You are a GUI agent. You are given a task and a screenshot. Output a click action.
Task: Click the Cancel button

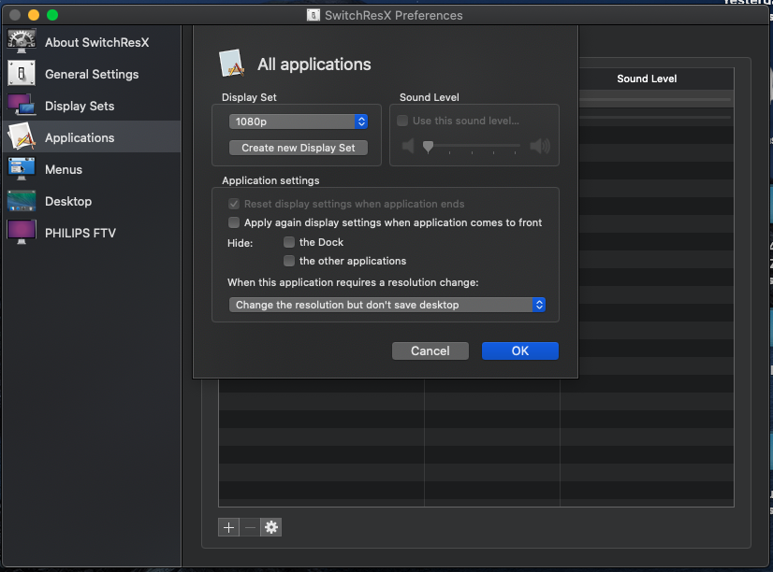[430, 351]
